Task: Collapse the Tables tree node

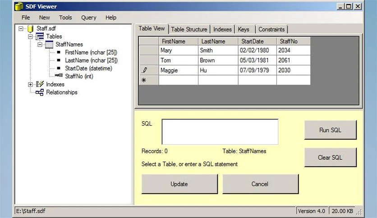Action: pyautogui.click(x=30, y=36)
